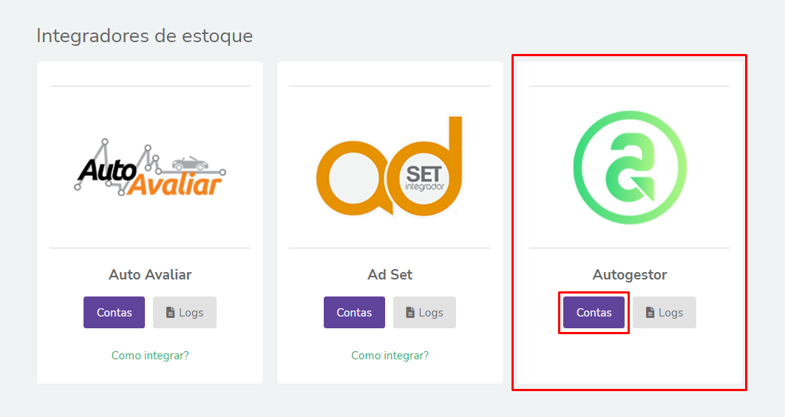Click the Integradores de estoque heading
785x417 pixels.
point(145,36)
